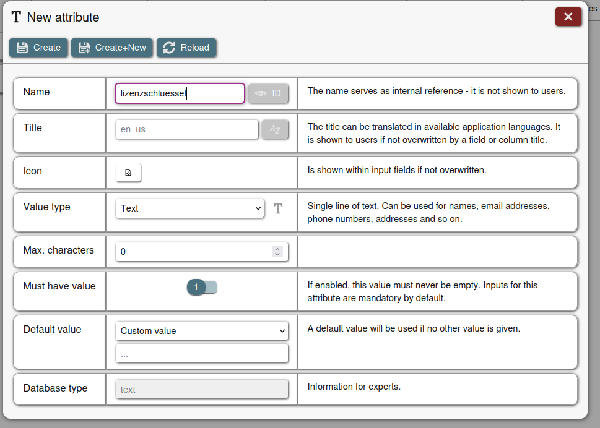Viewport: 600px width, 428px height.
Task: Click the title translation A-Z icon
Action: click(x=275, y=129)
